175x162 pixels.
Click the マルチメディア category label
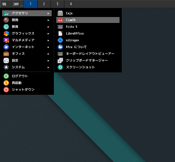[23, 40]
